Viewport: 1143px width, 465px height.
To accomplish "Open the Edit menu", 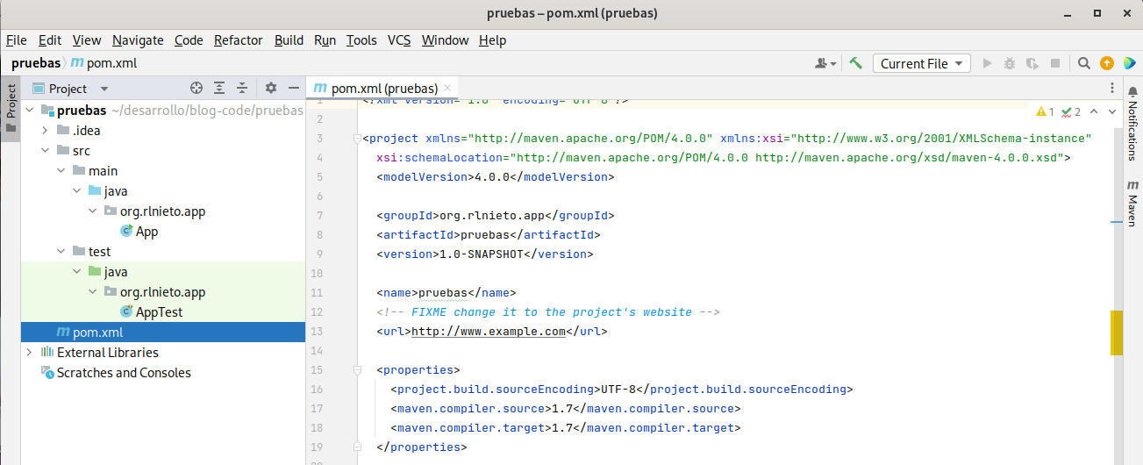I will (50, 40).
